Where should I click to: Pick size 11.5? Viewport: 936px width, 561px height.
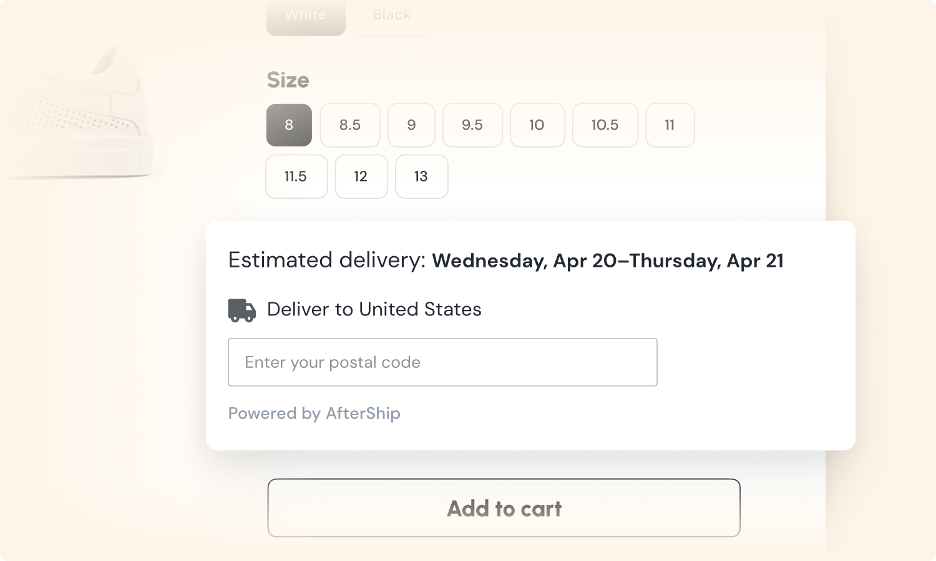tap(296, 176)
